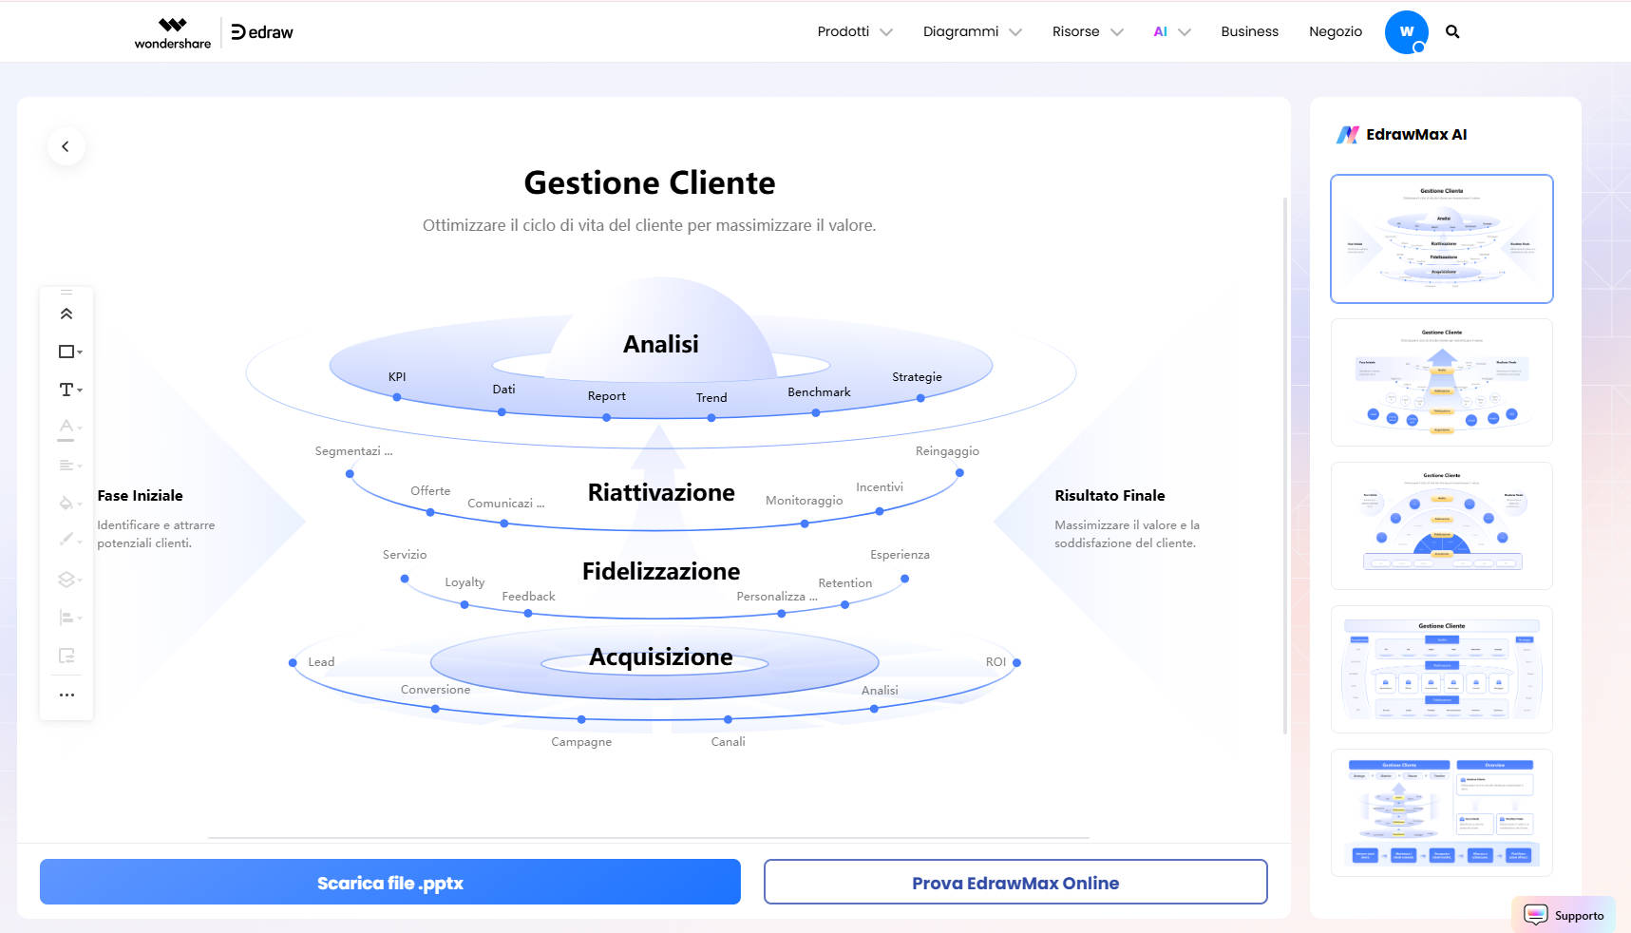The image size is (1631, 933).
Task: Expand the Diagrammi menu
Action: [x=972, y=31]
